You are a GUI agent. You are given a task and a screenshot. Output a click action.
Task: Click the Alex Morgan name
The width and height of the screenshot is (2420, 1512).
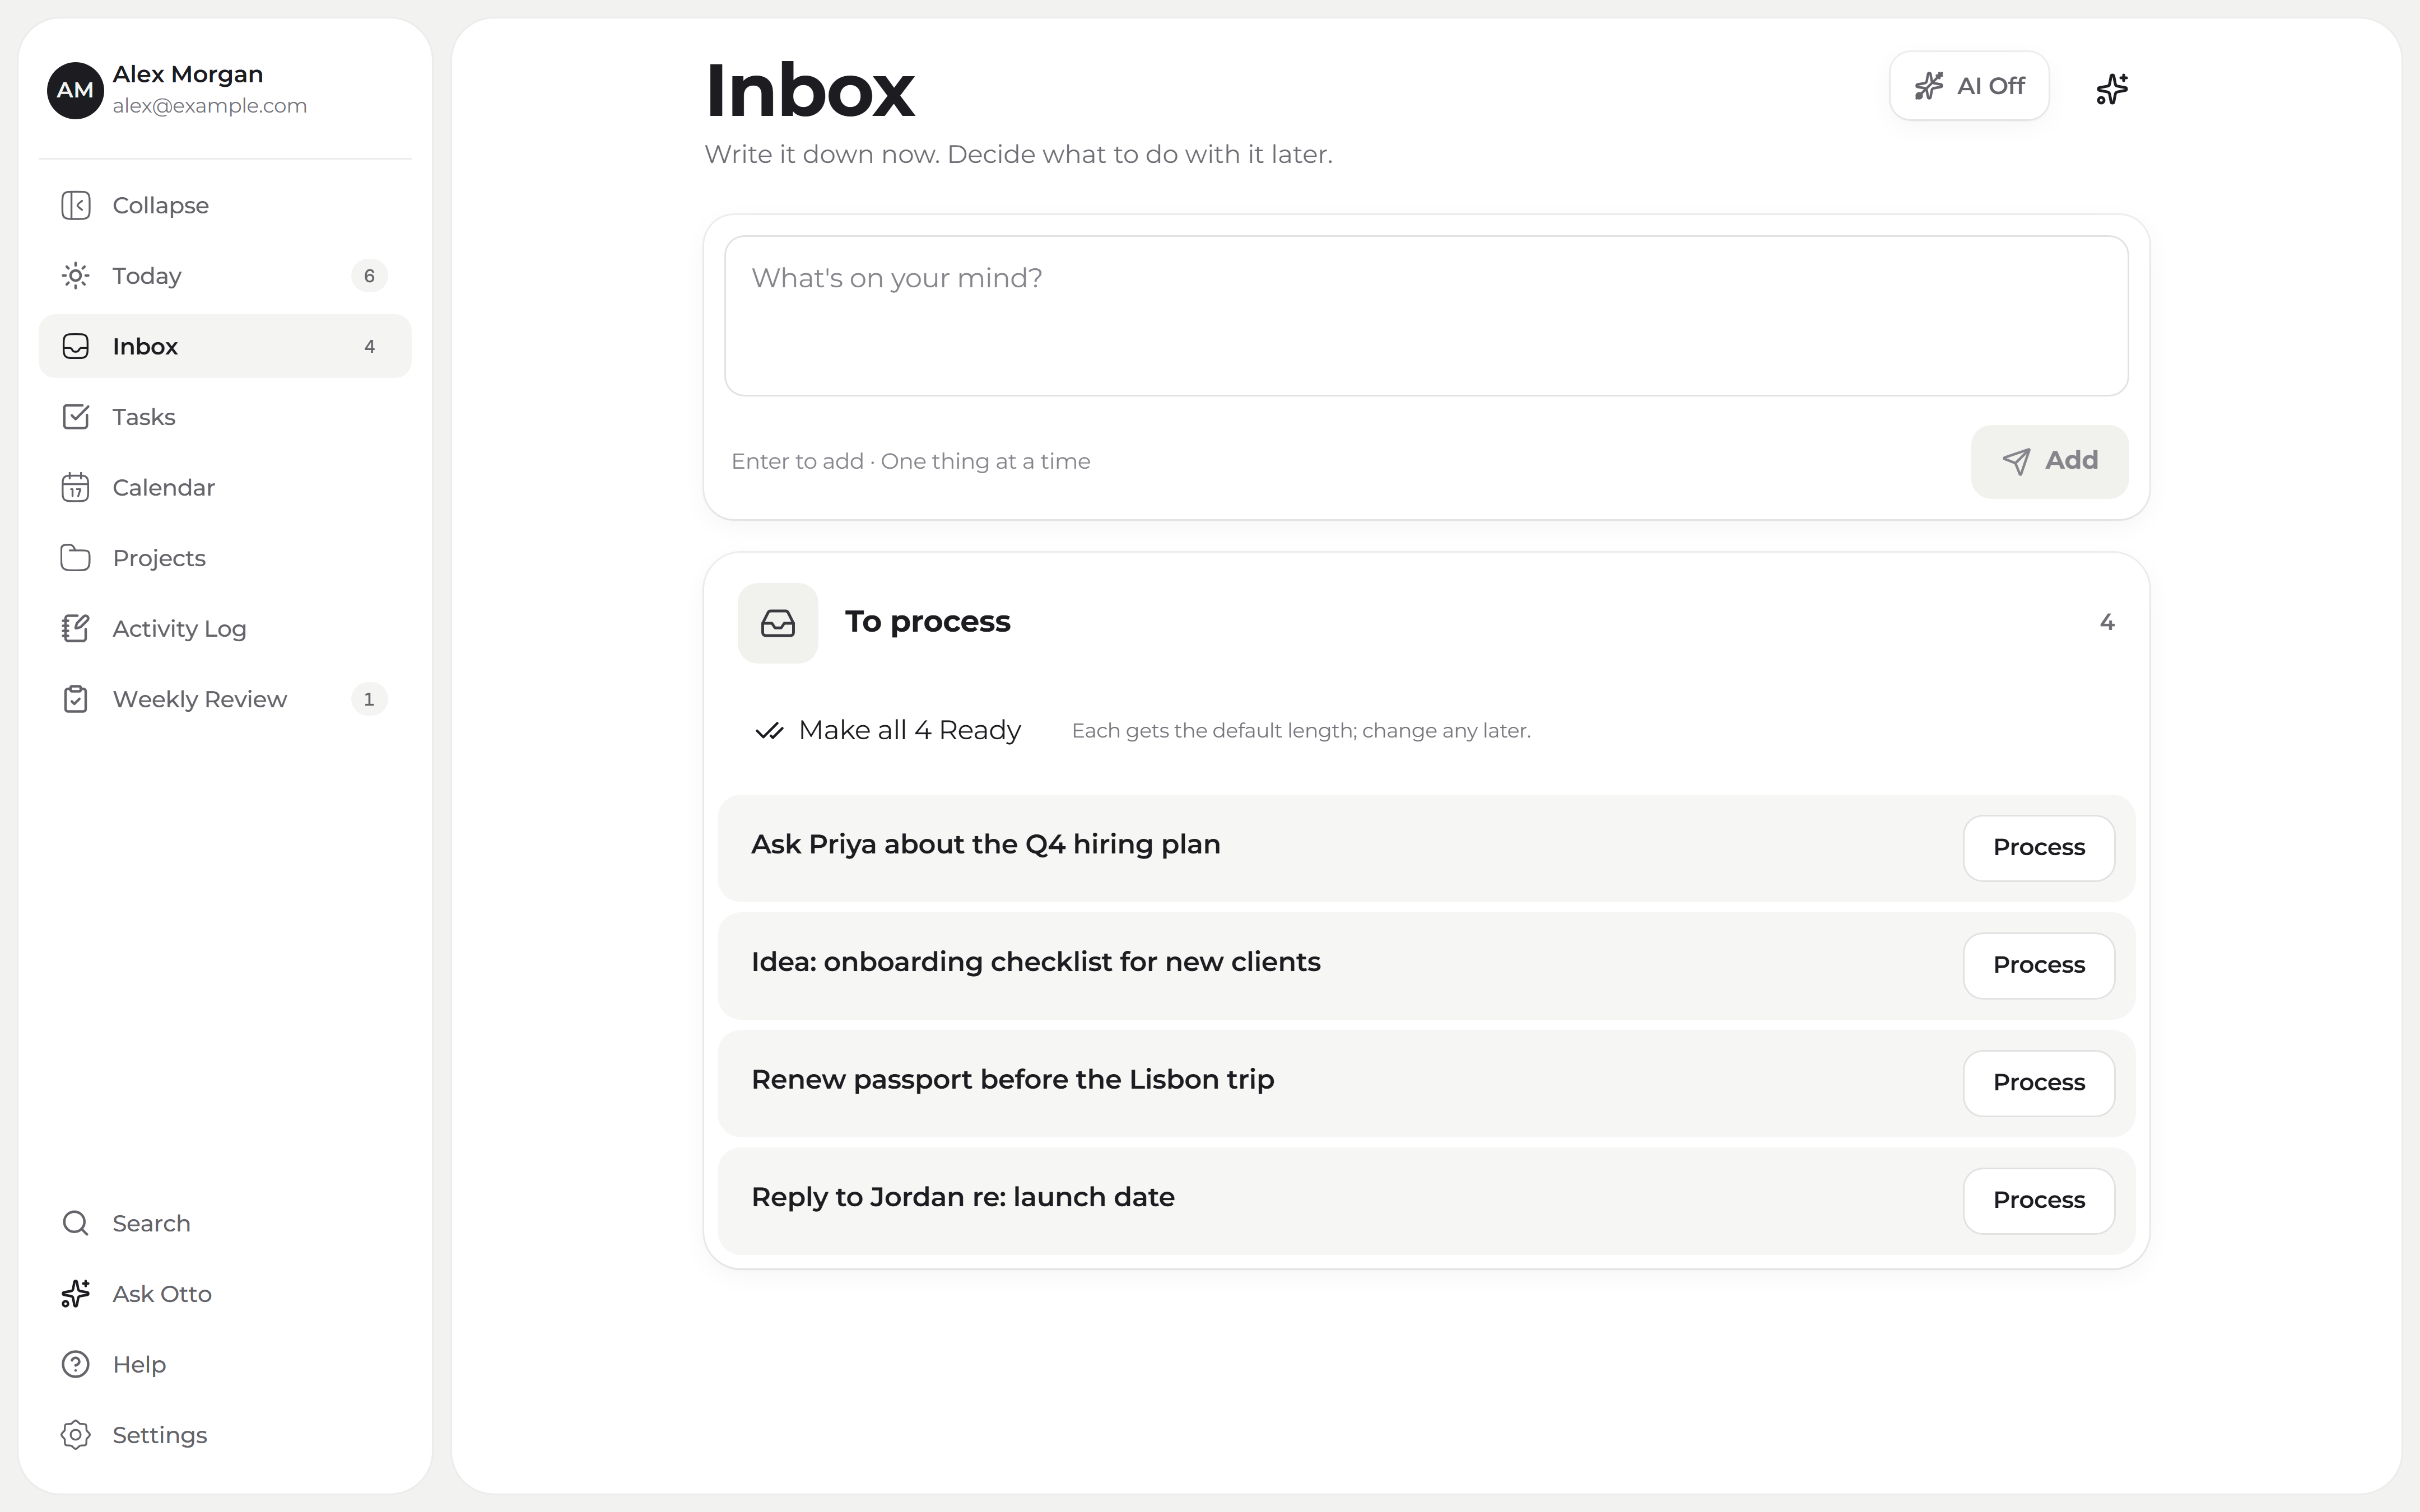tap(188, 74)
